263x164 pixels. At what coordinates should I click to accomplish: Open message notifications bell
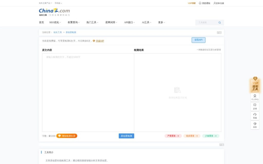200,3
